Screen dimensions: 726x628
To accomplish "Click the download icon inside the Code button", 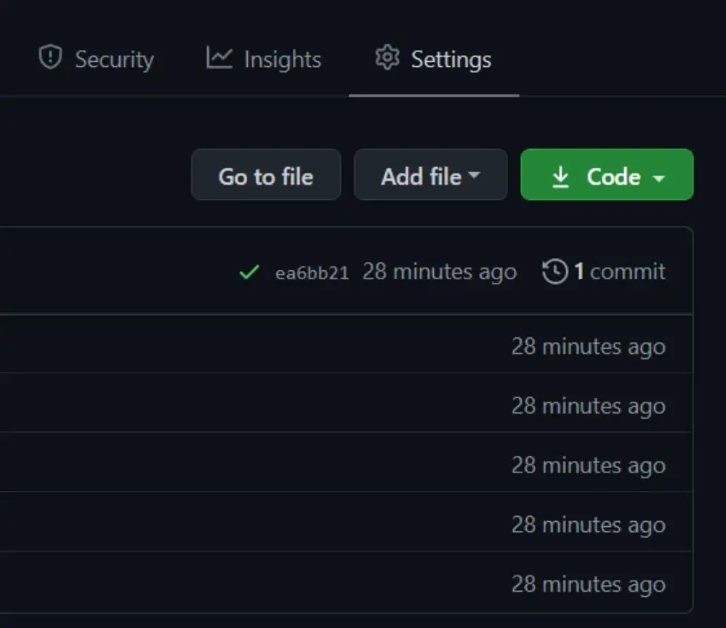I will click(561, 175).
